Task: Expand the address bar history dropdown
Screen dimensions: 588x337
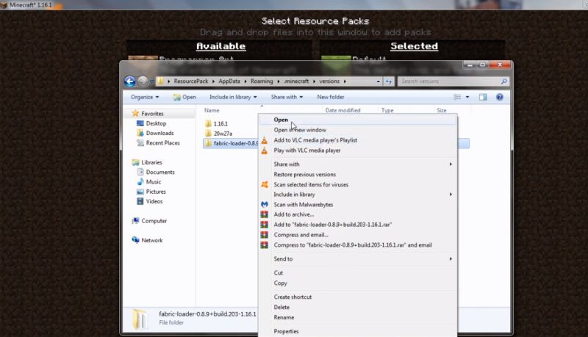Action: (x=378, y=81)
